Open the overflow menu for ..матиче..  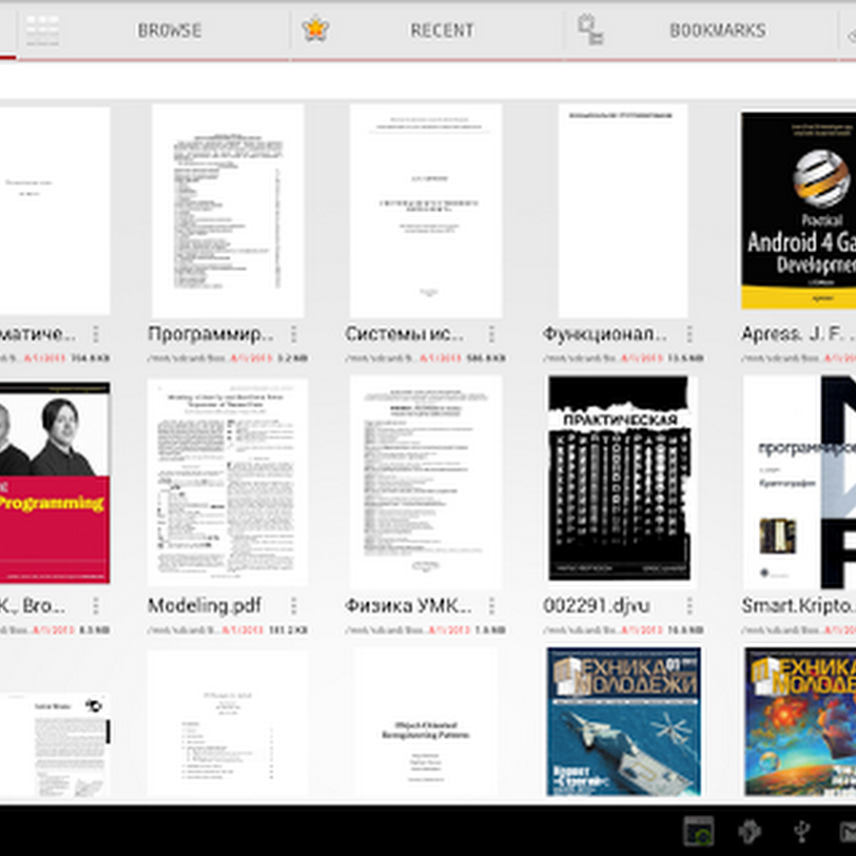95,334
